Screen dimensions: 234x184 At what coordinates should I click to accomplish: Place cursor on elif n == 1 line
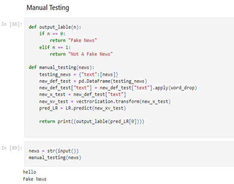click(x=55, y=48)
